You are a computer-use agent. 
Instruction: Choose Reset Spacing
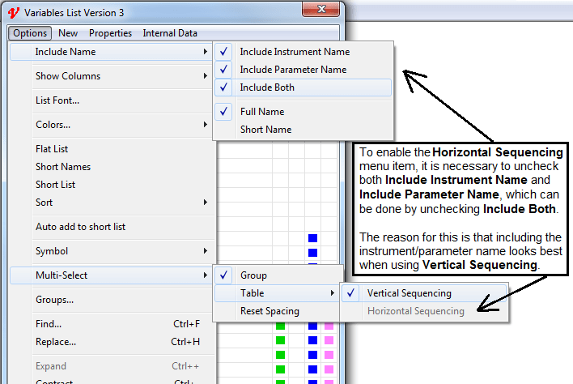pos(278,311)
